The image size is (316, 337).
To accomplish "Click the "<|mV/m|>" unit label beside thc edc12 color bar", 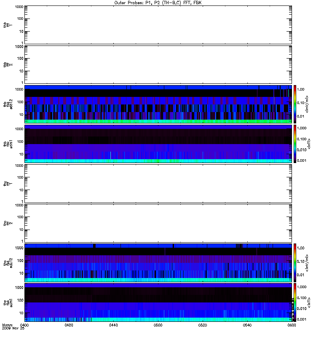I will click(x=307, y=263).
